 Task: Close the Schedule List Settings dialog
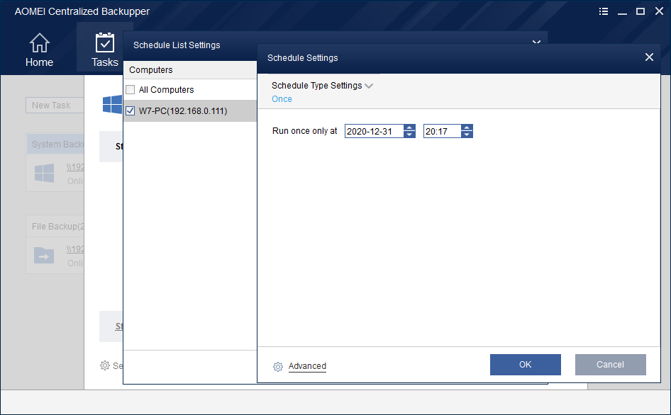536,42
